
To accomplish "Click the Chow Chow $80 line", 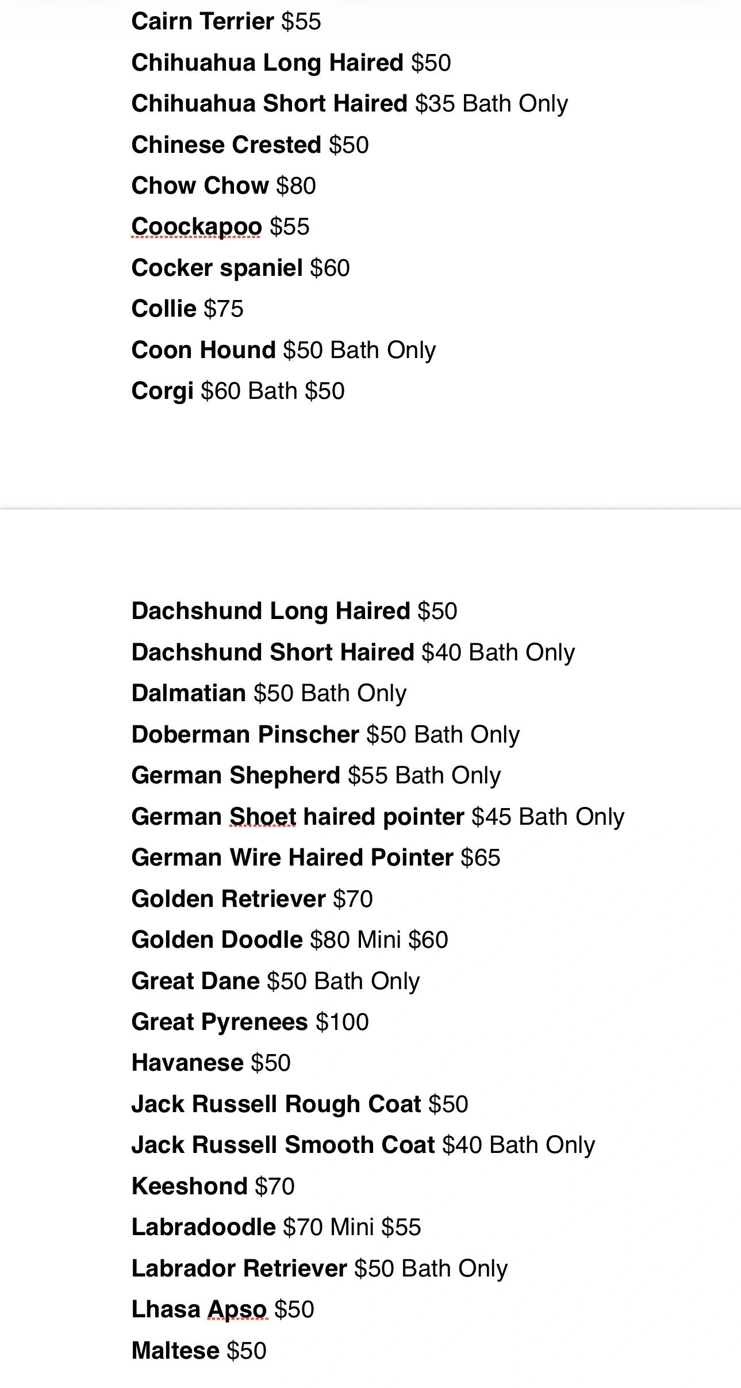I will coord(224,186).
